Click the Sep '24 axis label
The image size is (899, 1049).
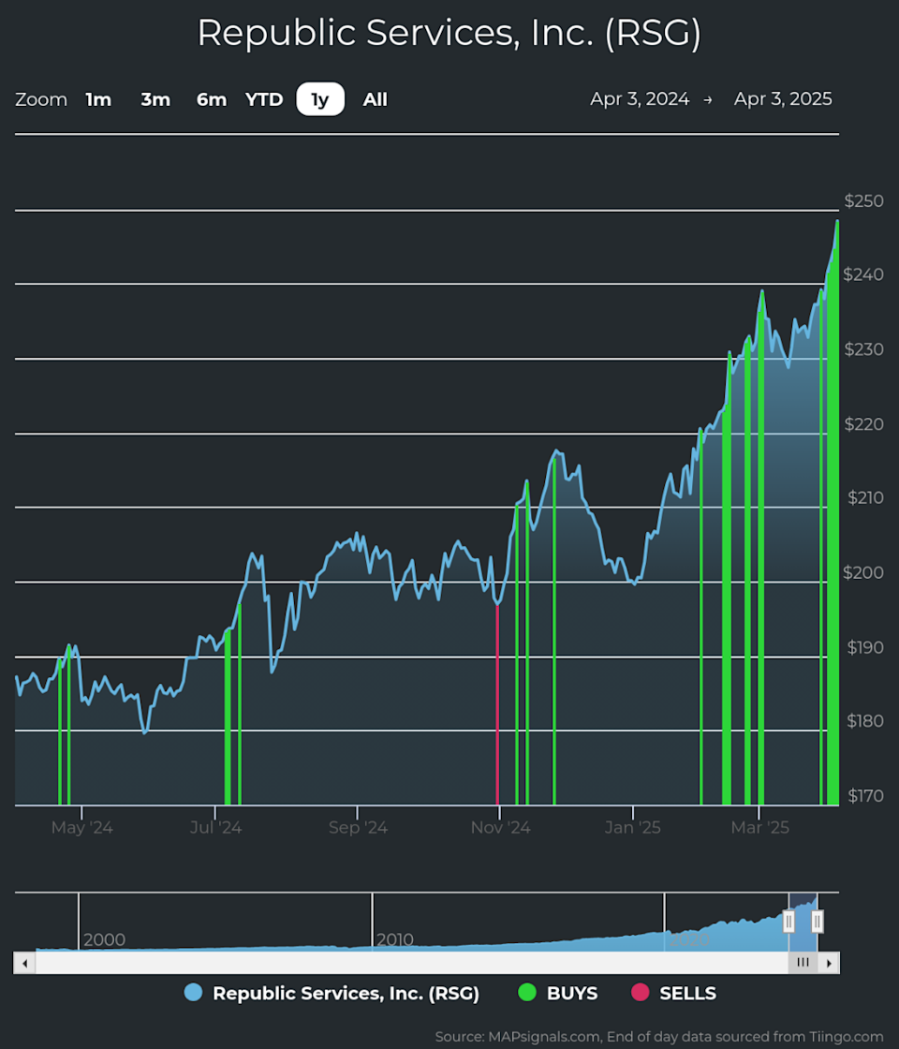click(358, 828)
